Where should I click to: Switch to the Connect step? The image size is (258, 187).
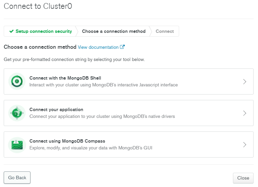click(165, 31)
